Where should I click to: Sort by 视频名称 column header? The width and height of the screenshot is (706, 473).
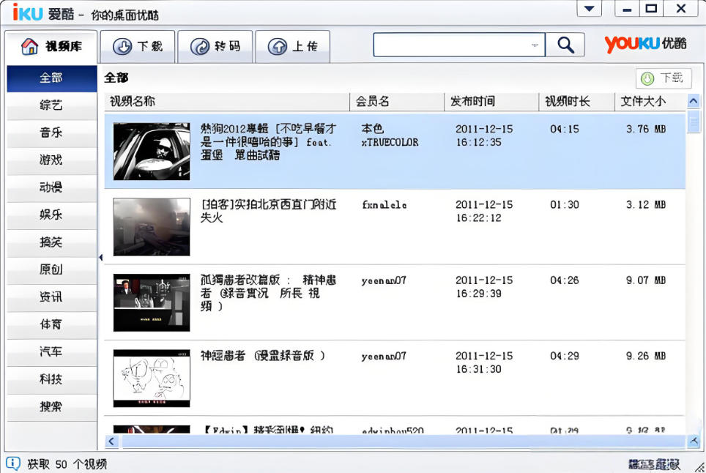coord(227,102)
